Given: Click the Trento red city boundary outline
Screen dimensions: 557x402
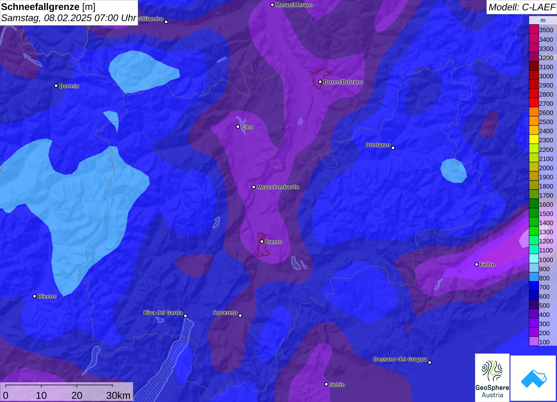Looking at the screenshot, I should pyautogui.click(x=263, y=245).
